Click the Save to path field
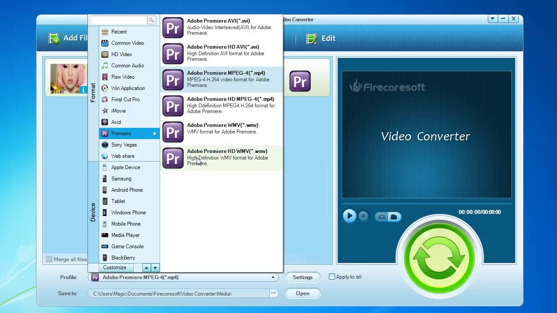This screenshot has height=313, width=557. tap(179, 294)
